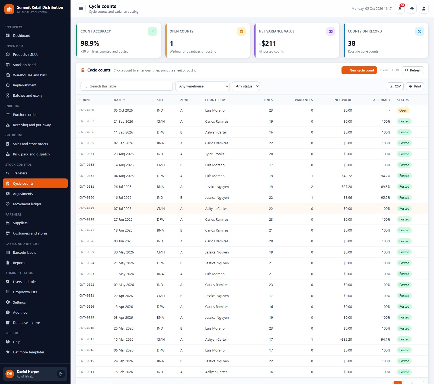Open Adjustments in sidebar
Image resolution: width=434 pixels, height=384 pixels.
tap(35, 194)
